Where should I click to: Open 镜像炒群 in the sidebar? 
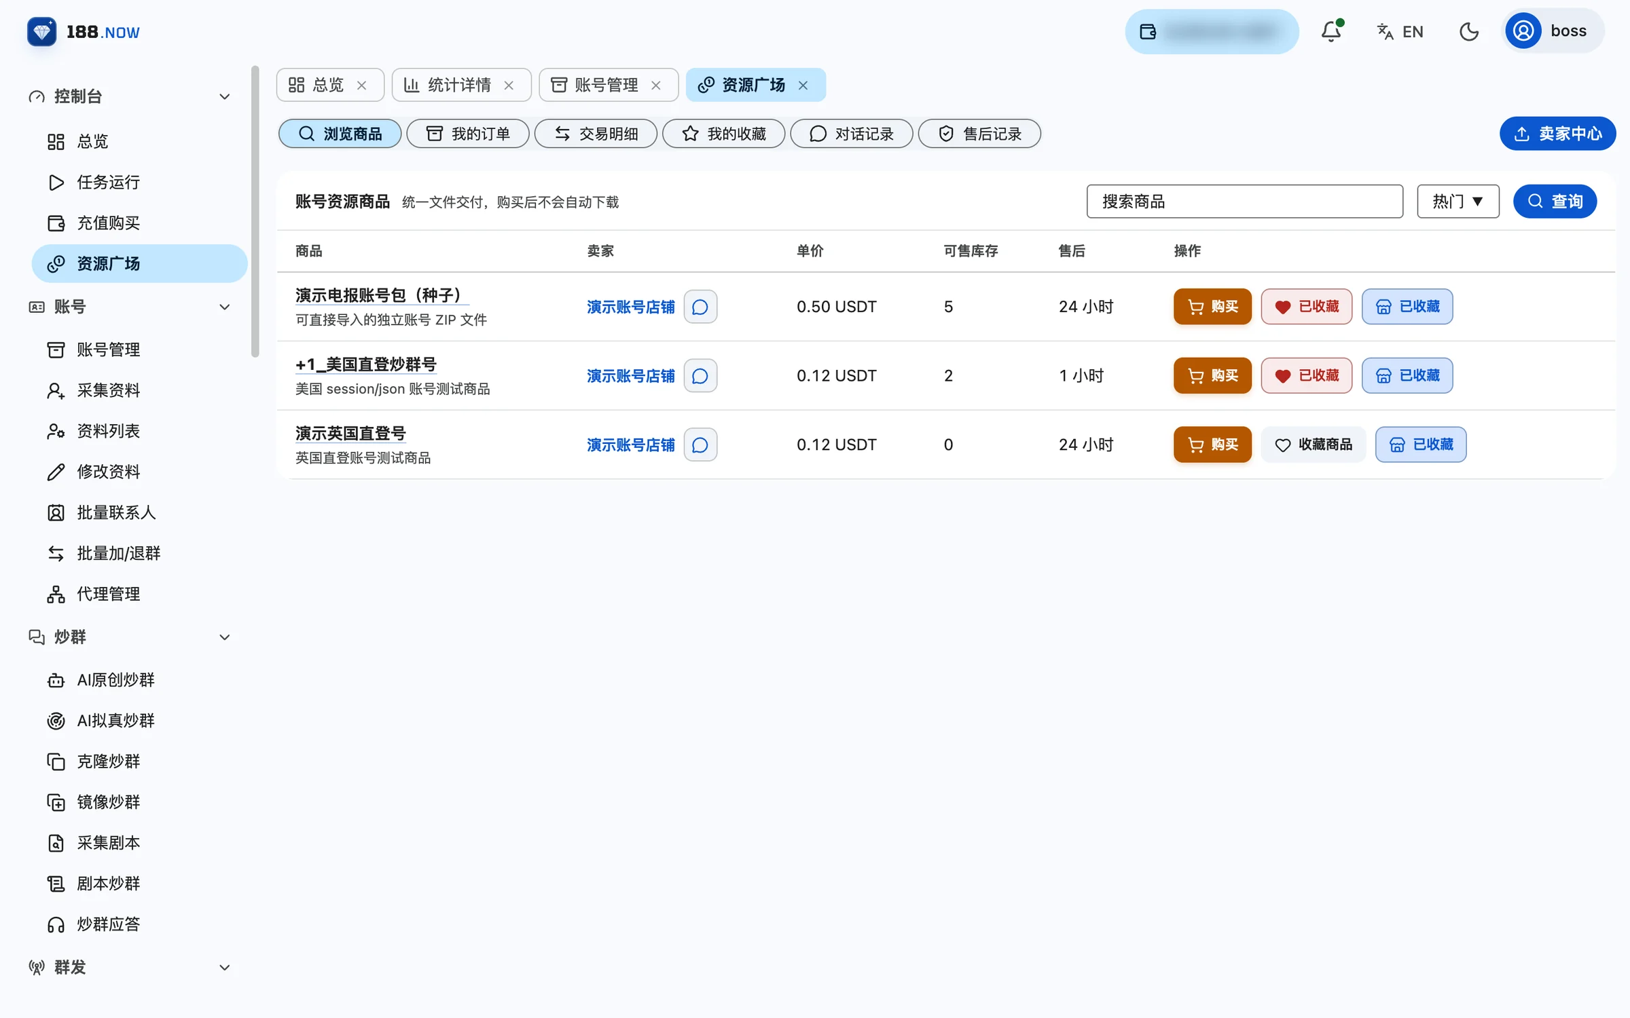click(140, 802)
